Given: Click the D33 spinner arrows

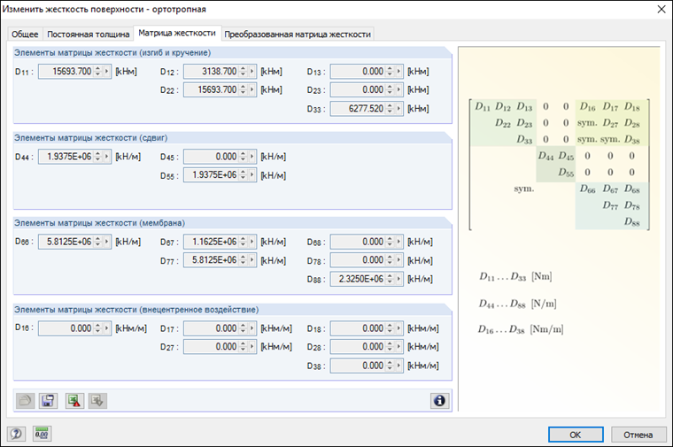Looking at the screenshot, I should coord(390,109).
